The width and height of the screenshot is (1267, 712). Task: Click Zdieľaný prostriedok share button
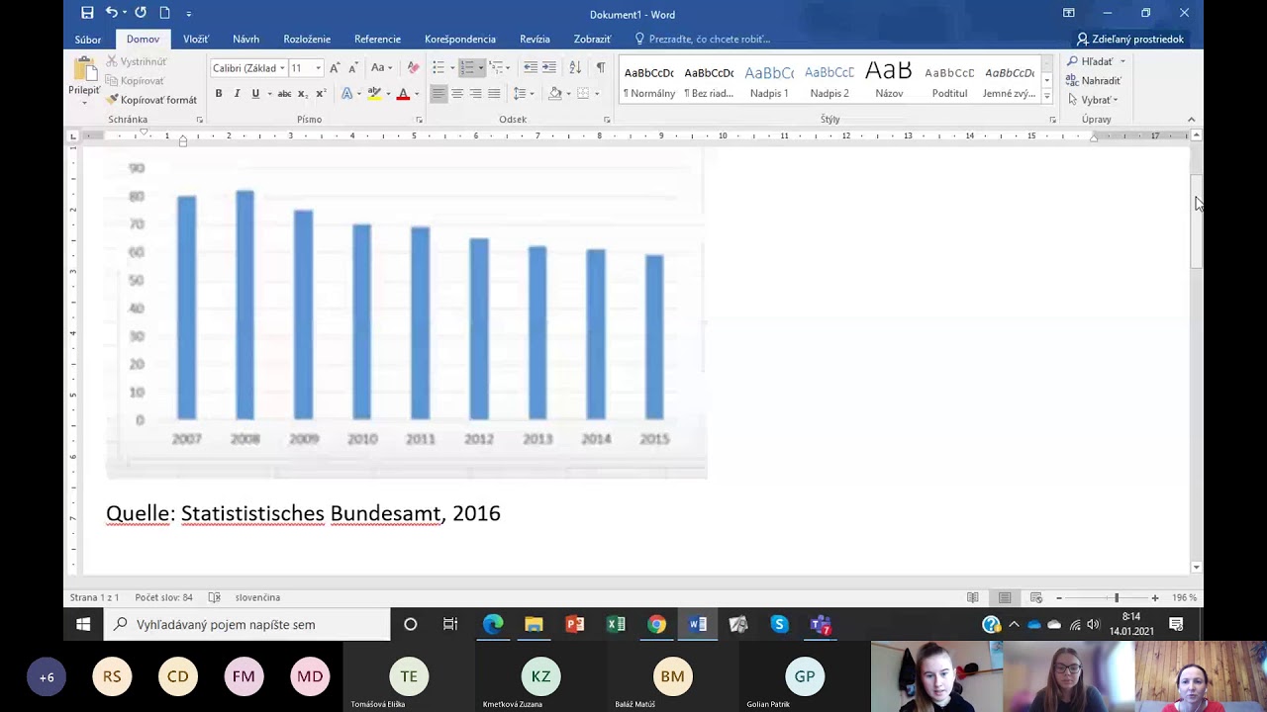(1130, 40)
